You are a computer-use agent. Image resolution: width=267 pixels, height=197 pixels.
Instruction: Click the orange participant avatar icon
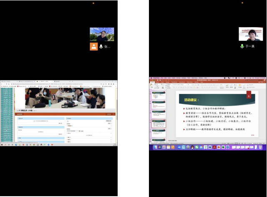pyautogui.click(x=93, y=46)
